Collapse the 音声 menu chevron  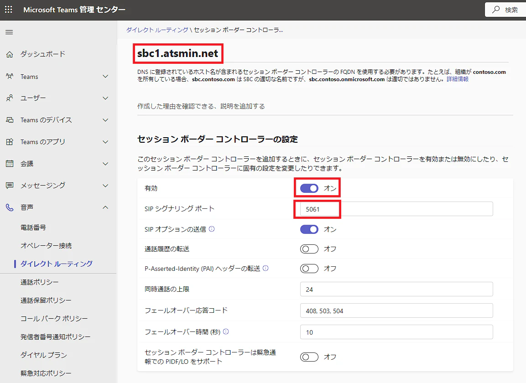coord(105,207)
